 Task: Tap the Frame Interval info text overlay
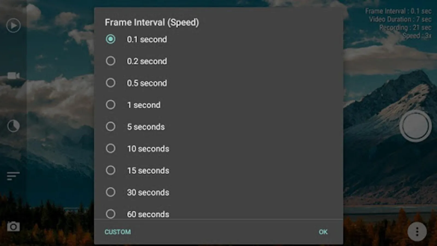tap(398, 11)
